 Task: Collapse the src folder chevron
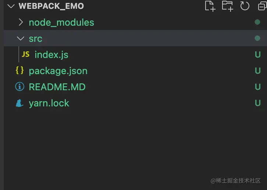[21, 39]
